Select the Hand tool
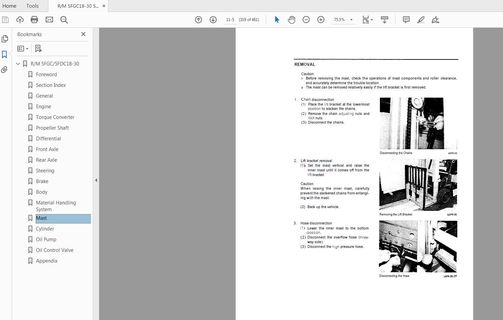503x320 pixels. pos(291,20)
